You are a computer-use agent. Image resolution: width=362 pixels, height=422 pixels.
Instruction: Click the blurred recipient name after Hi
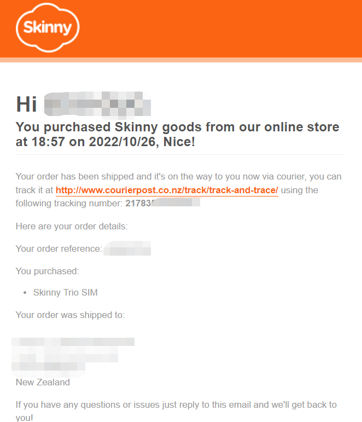(x=97, y=105)
